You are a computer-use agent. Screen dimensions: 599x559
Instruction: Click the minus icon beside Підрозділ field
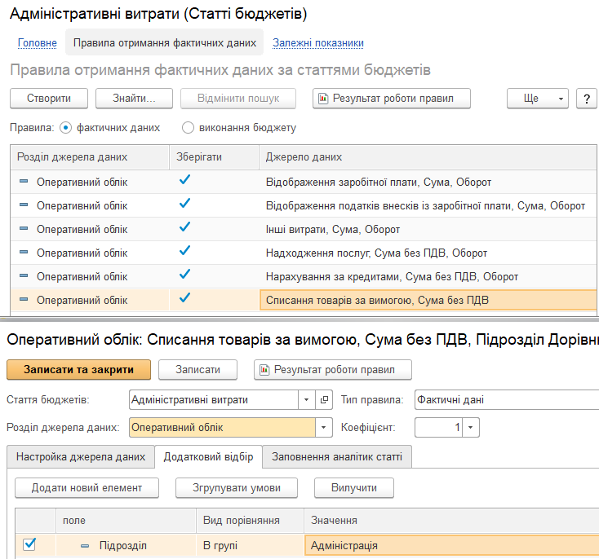pos(85,546)
